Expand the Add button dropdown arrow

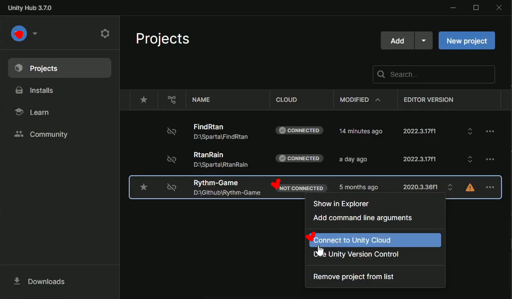click(424, 40)
